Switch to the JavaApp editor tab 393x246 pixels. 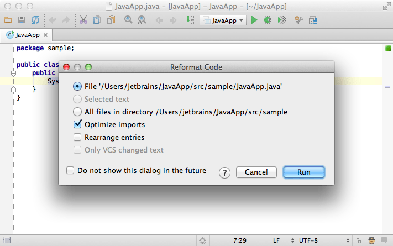(x=26, y=35)
